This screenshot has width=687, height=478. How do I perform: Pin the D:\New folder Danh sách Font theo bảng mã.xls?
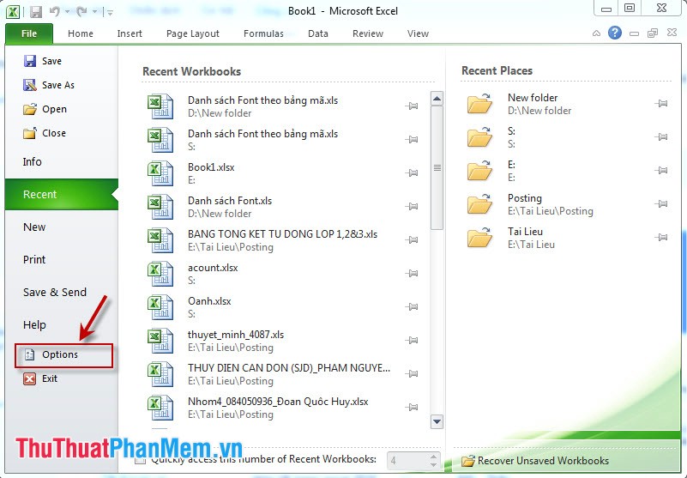412,106
